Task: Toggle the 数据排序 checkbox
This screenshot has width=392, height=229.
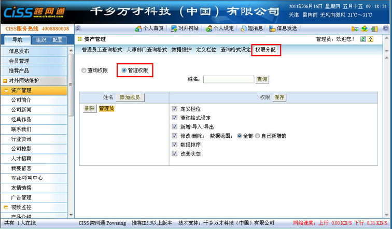Action: (x=175, y=145)
